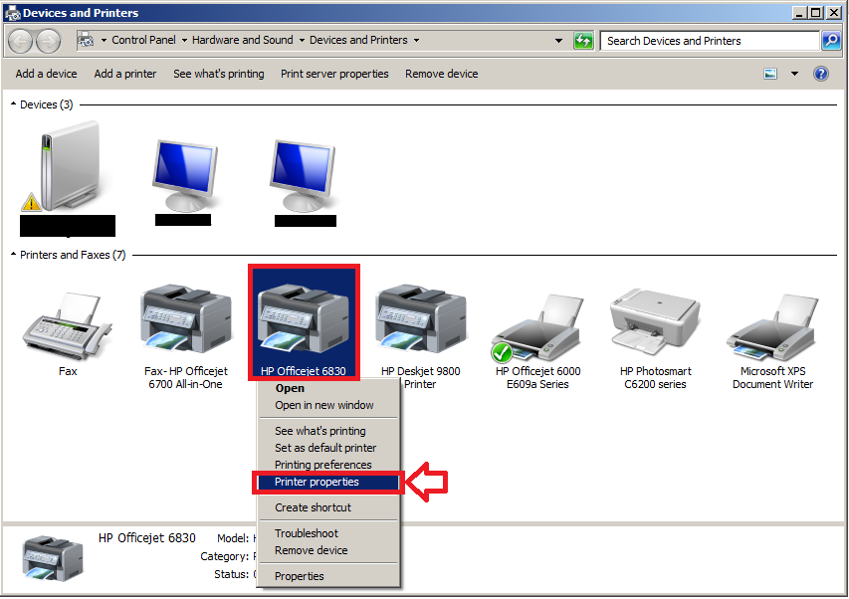Click the Search Devices and Printers field
The height and width of the screenshot is (599, 849).
pos(710,41)
